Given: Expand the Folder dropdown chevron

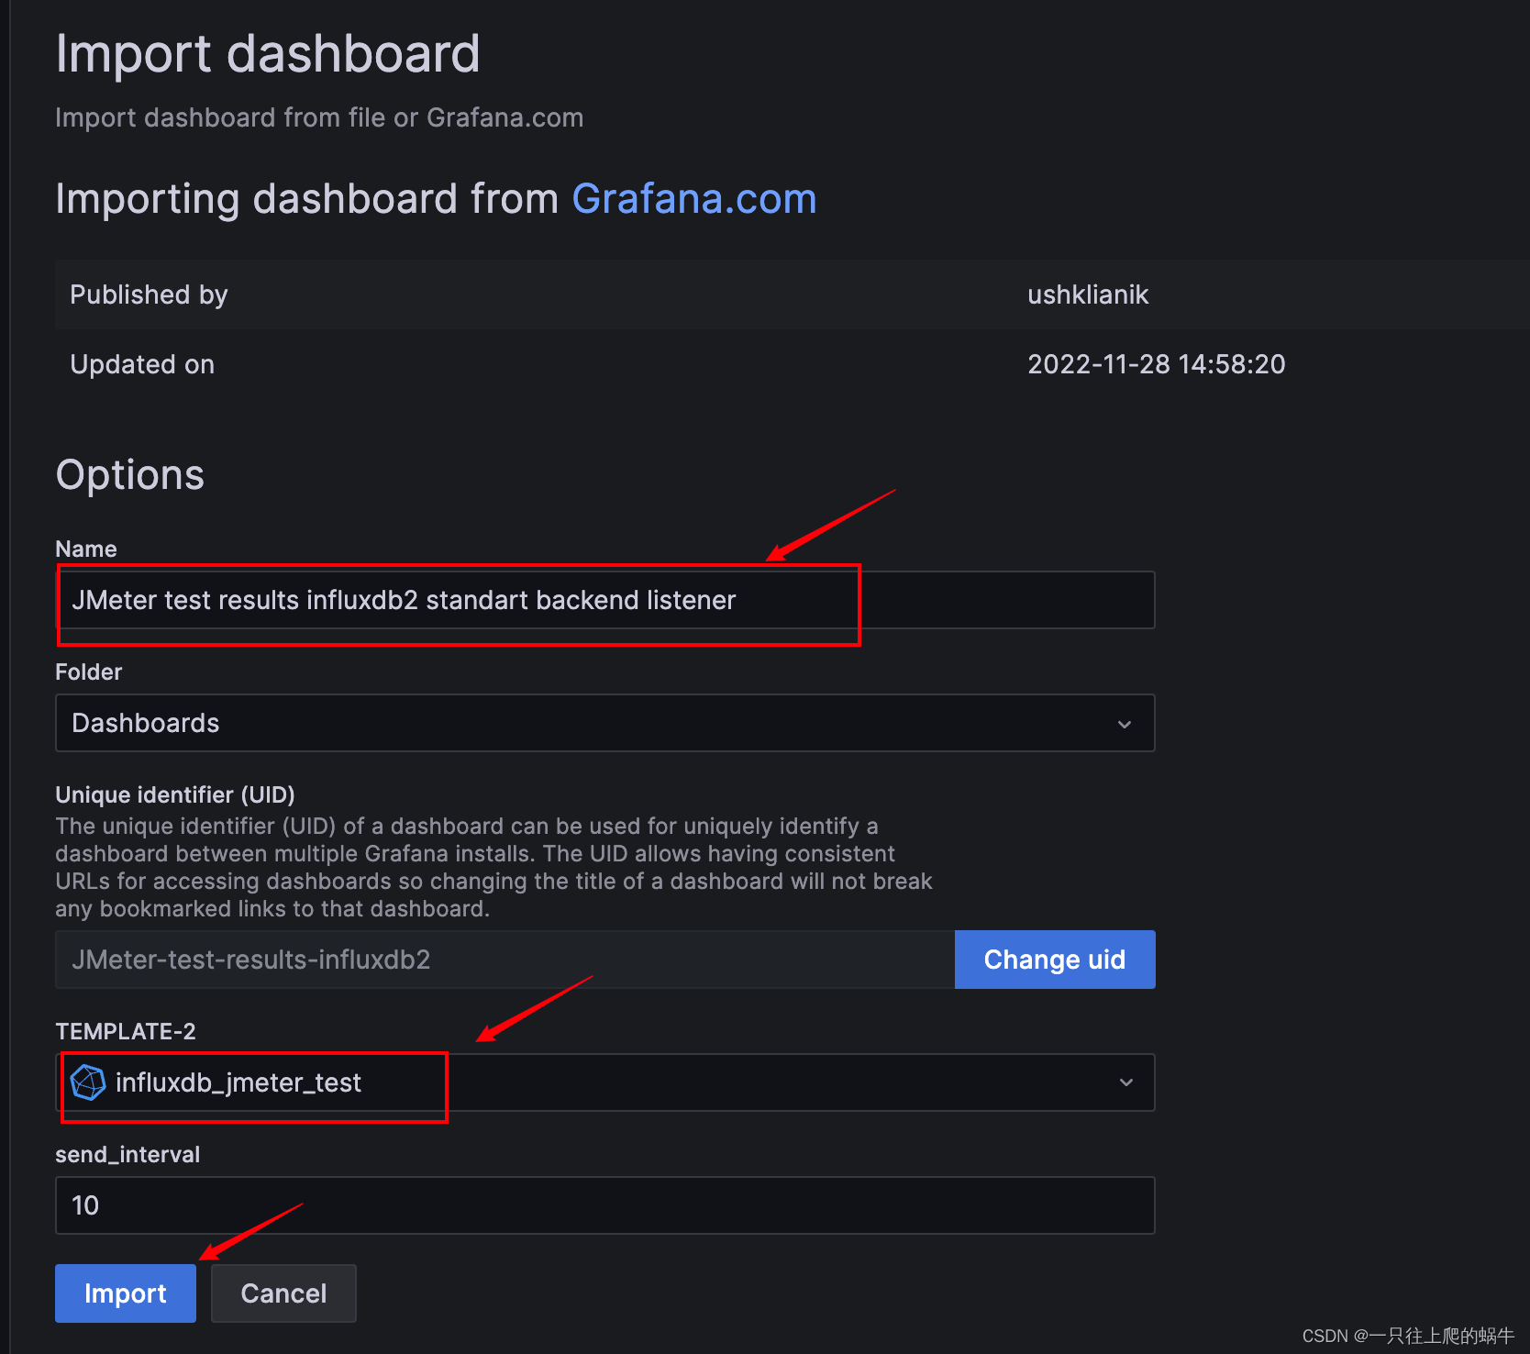Looking at the screenshot, I should (x=1125, y=724).
